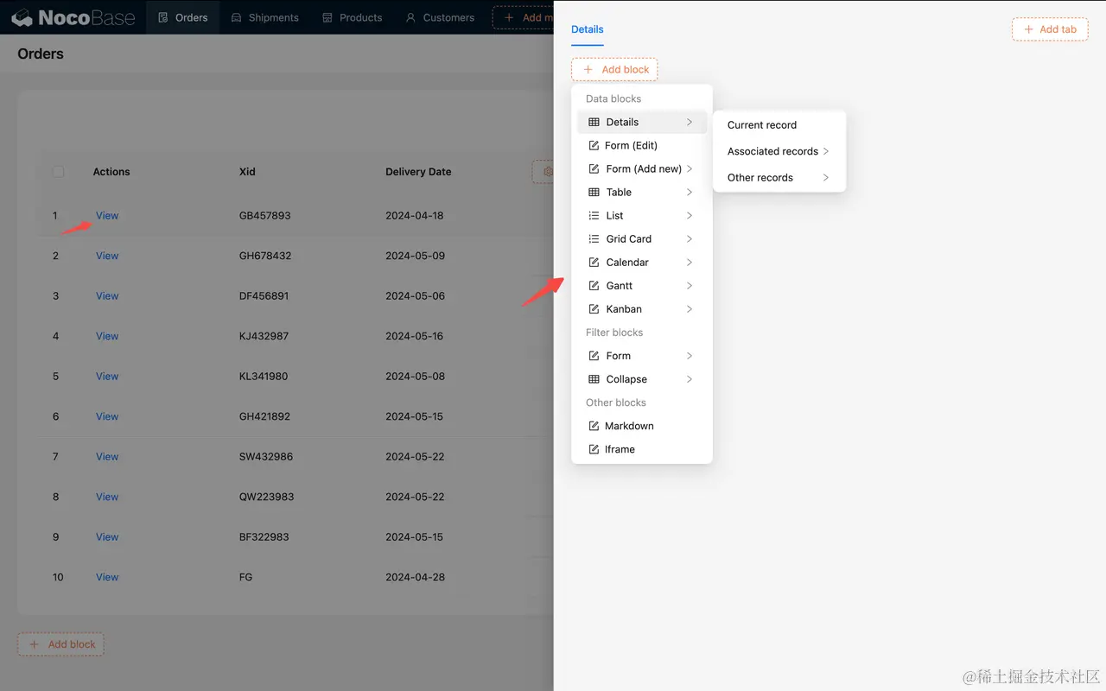Click the plus icon on Add tab button
1106x691 pixels.
pos(1028,29)
